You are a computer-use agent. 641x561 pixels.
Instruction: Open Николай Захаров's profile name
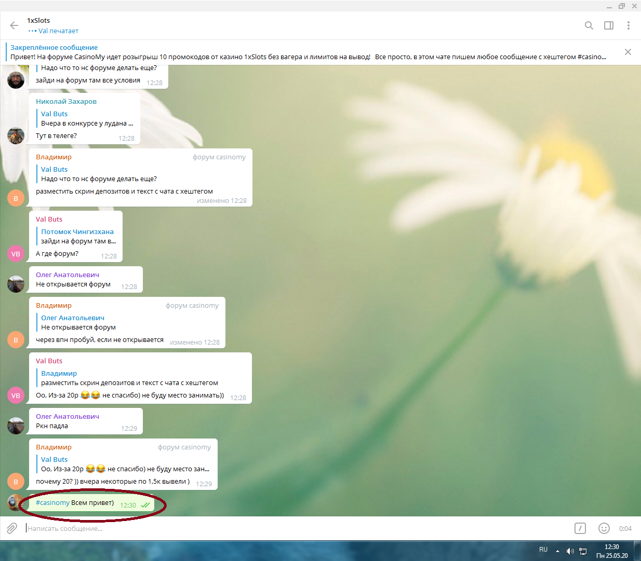(x=66, y=102)
